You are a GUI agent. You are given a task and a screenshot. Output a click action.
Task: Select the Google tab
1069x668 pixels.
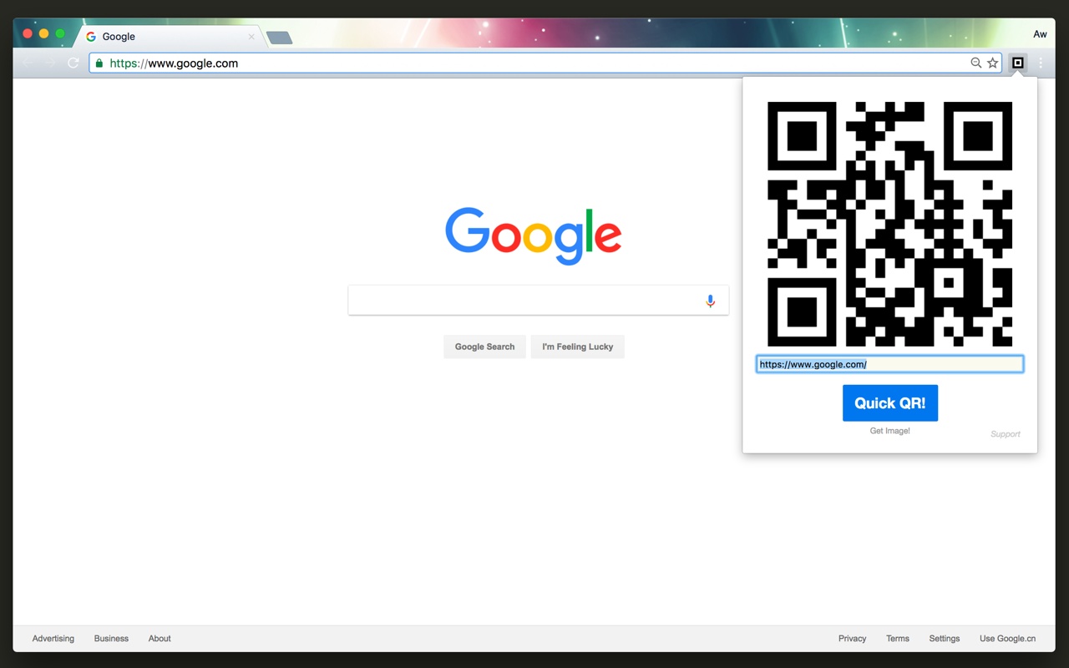click(171, 37)
